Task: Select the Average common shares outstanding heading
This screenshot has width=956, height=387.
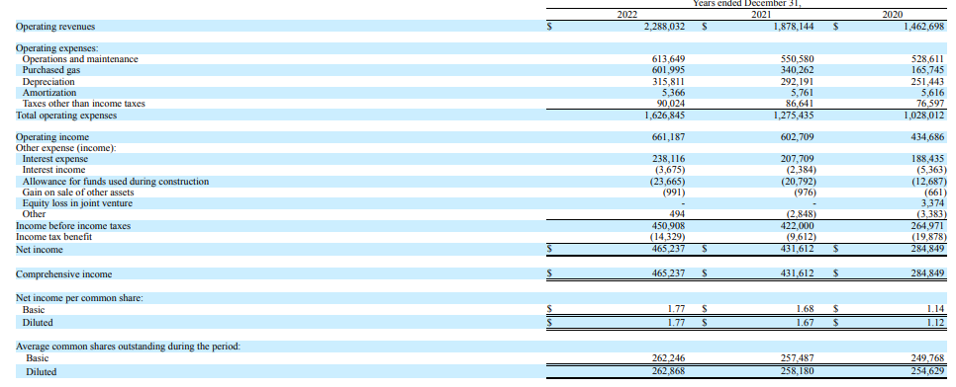Action: pyautogui.click(x=128, y=347)
